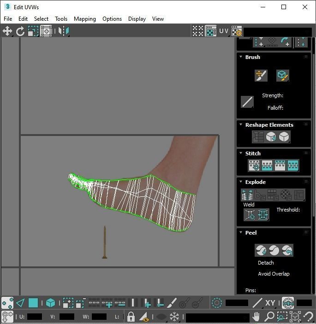
Task: Enable Polygon sub-object mode
Action: 33,303
